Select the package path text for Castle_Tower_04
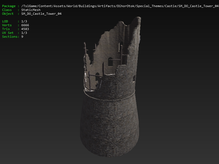The height and width of the screenshot is (164, 219). 120,6
